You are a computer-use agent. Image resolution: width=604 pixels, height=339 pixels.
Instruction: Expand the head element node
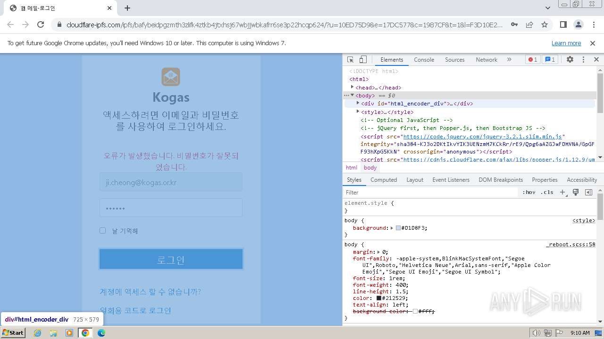pos(352,87)
